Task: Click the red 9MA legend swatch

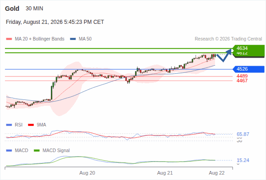Action: coord(31,125)
